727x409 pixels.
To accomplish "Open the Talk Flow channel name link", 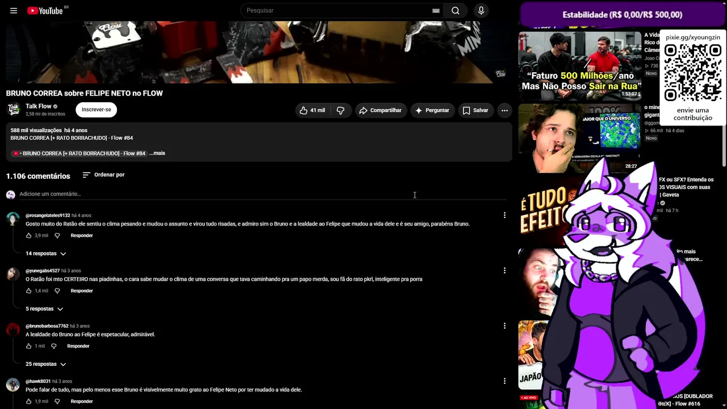I will tap(39, 106).
